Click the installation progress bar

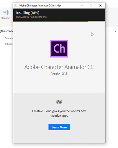(x=59, y=21)
